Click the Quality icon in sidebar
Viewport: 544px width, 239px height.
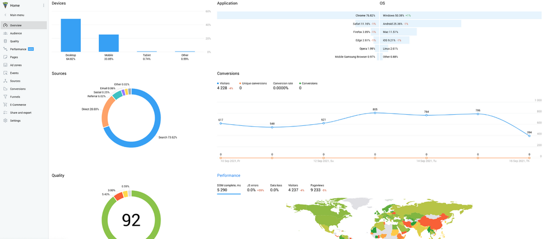click(5, 41)
